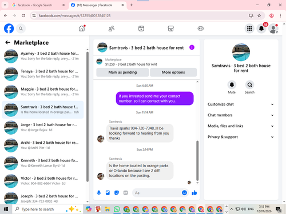This screenshot has height=214, width=286.
Task: Open File Explorer from taskbar
Action: (x=108, y=209)
